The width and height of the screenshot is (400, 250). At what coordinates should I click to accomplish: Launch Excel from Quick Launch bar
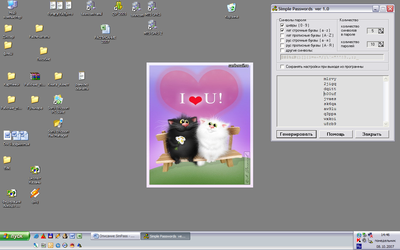coord(79,236)
